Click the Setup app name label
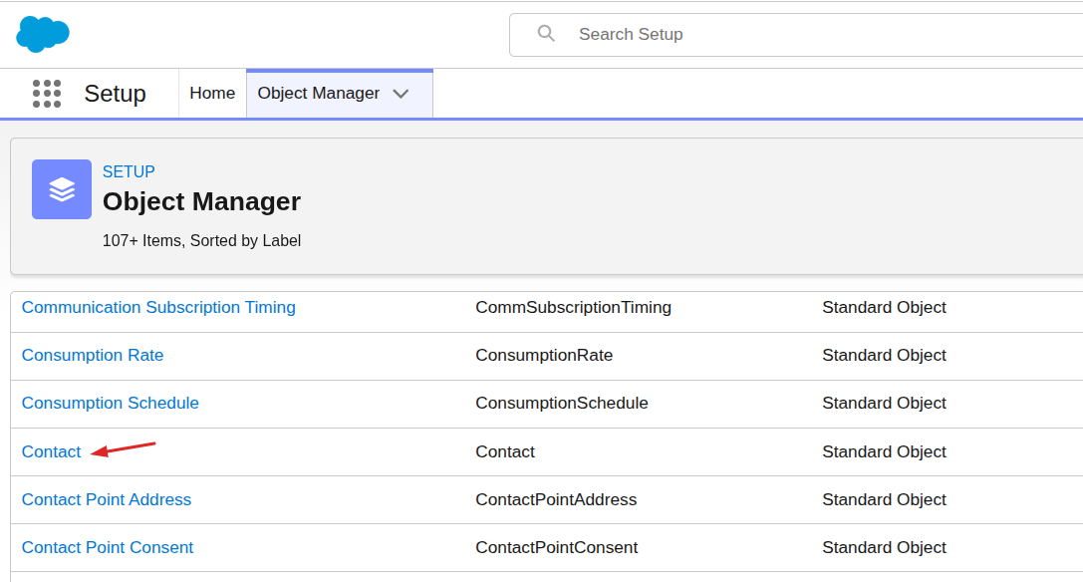Screen dimensions: 1083x582 (x=115, y=94)
